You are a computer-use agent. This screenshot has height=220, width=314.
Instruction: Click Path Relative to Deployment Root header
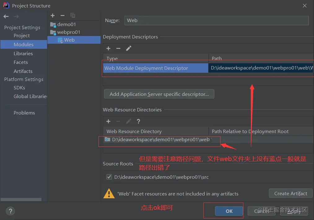click(250, 132)
